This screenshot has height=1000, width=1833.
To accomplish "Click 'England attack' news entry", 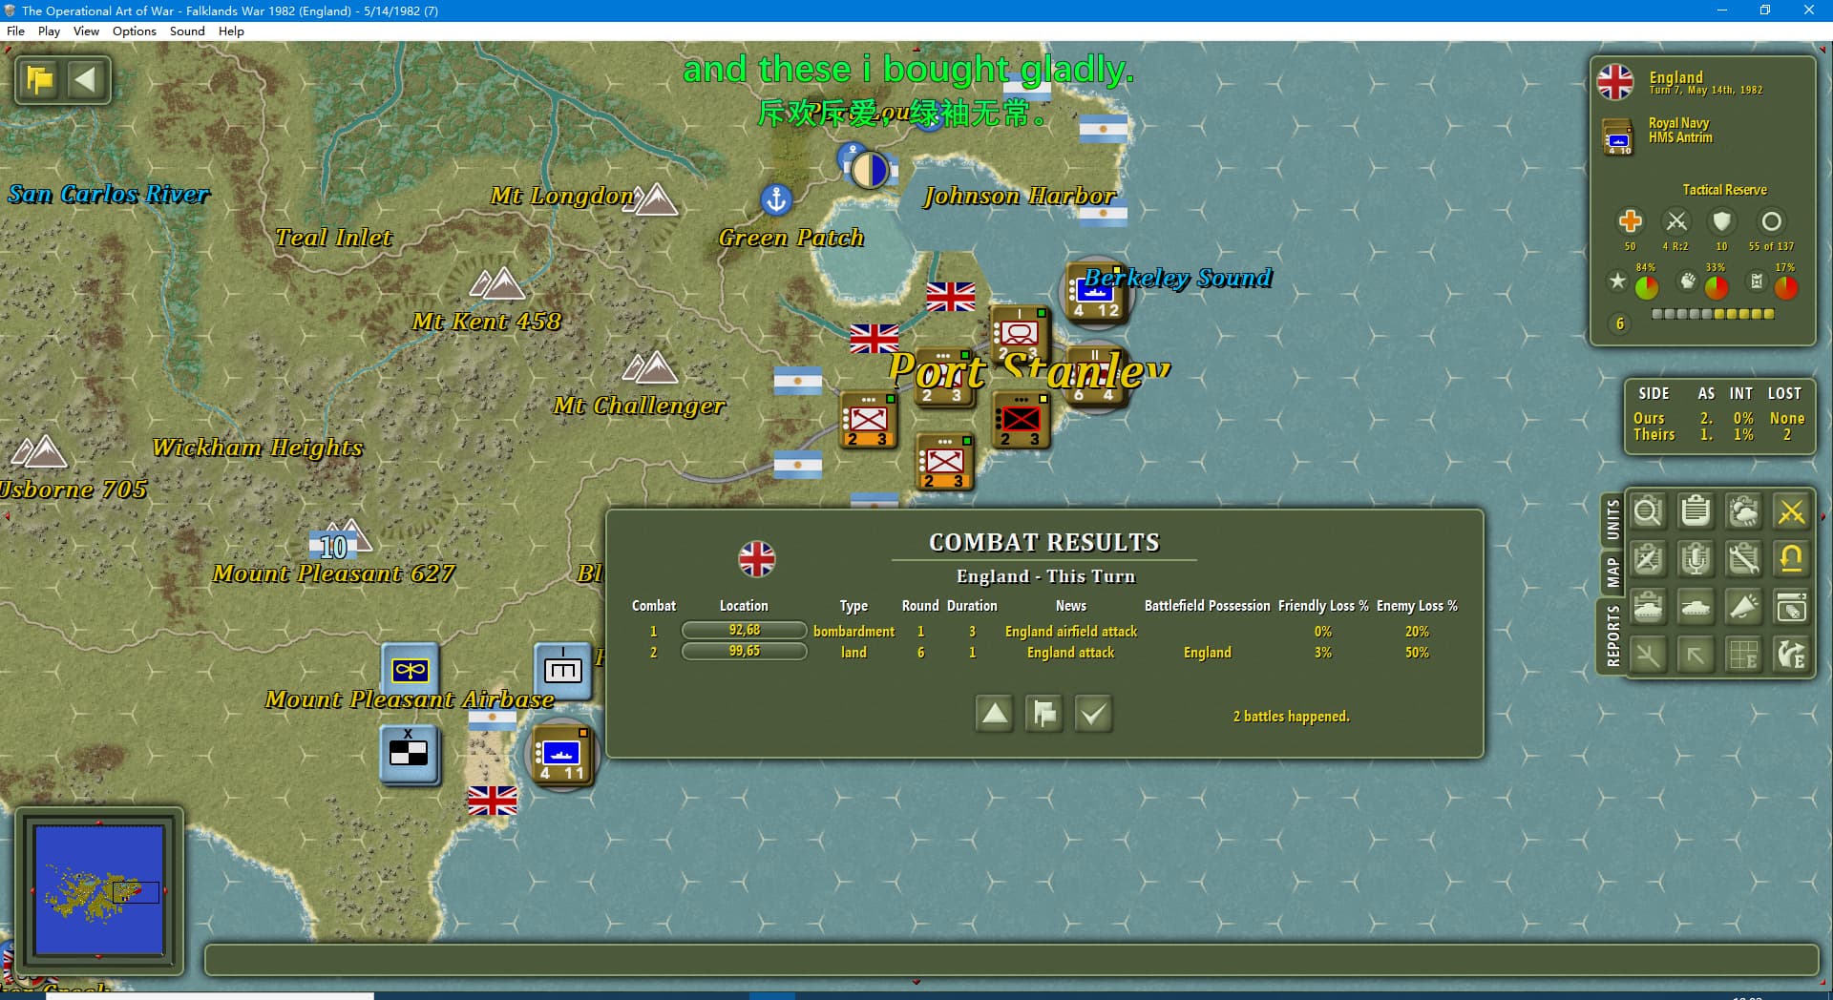I will pyautogui.click(x=1071, y=652).
